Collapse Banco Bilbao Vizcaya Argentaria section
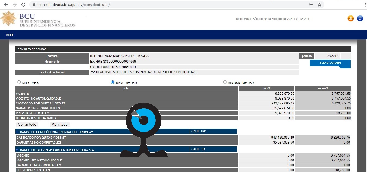 tap(17, 150)
